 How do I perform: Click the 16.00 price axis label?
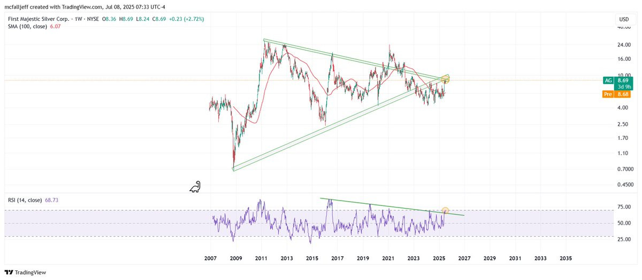pos(624,59)
